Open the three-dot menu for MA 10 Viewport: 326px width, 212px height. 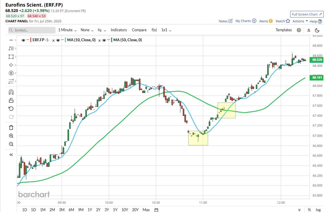tap(63, 40)
